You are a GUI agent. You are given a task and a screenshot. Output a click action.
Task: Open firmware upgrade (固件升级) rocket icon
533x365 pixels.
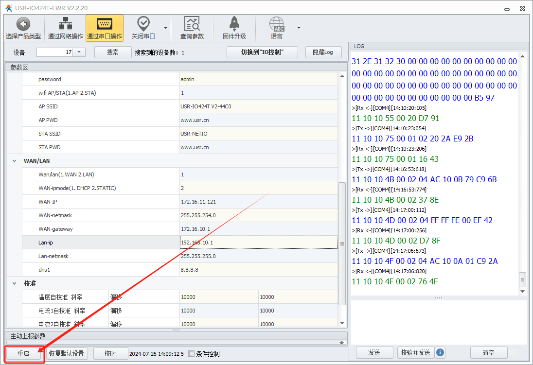tap(234, 24)
